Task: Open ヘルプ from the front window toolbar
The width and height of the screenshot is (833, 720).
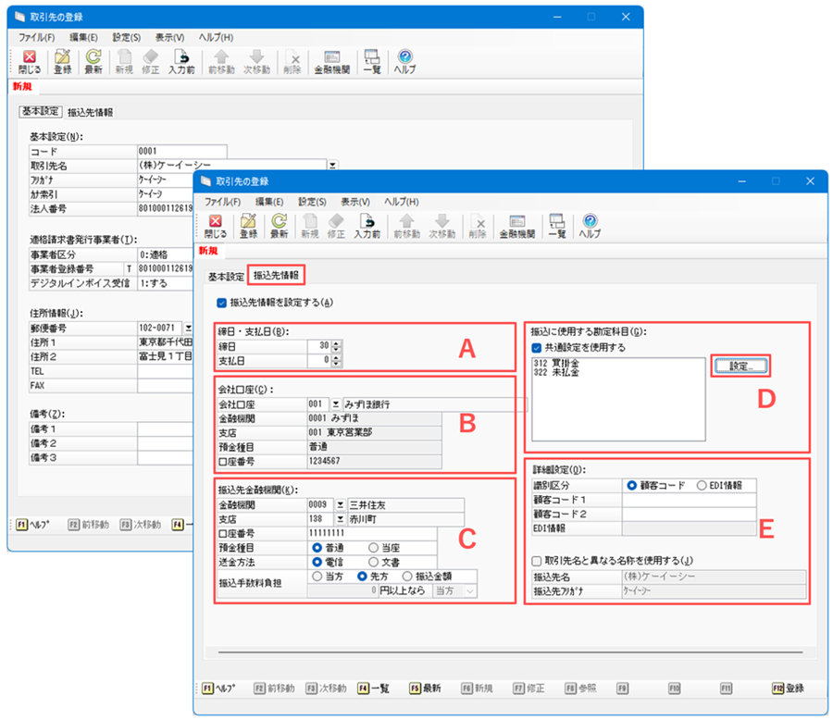Action: [590, 225]
